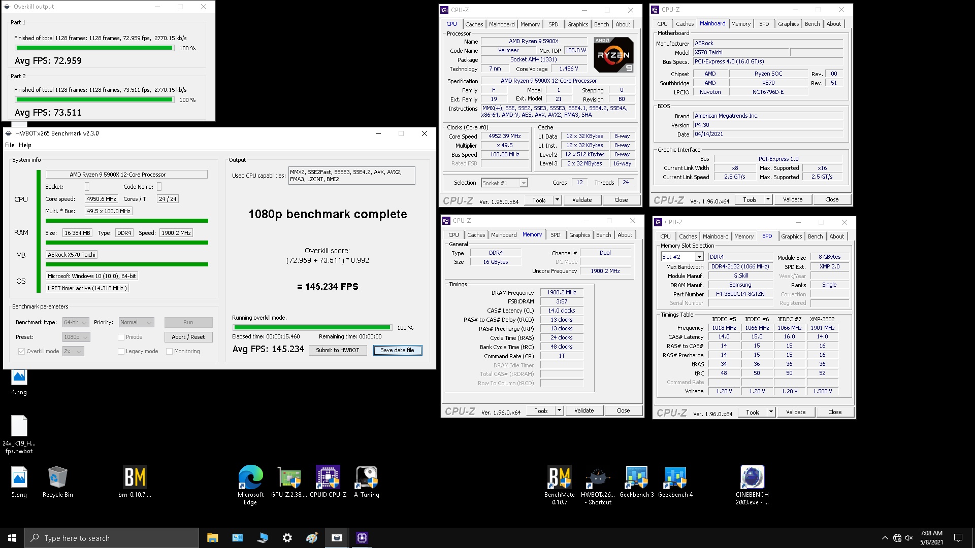The image size is (975, 548).
Task: Click the AMD Ryzen 9 logo in CPU-Z
Action: click(x=613, y=55)
